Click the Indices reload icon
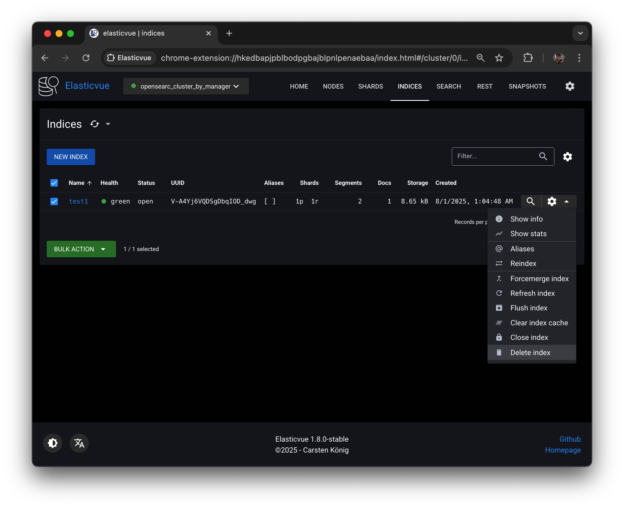Screen dimensions: 624x509 95,124
